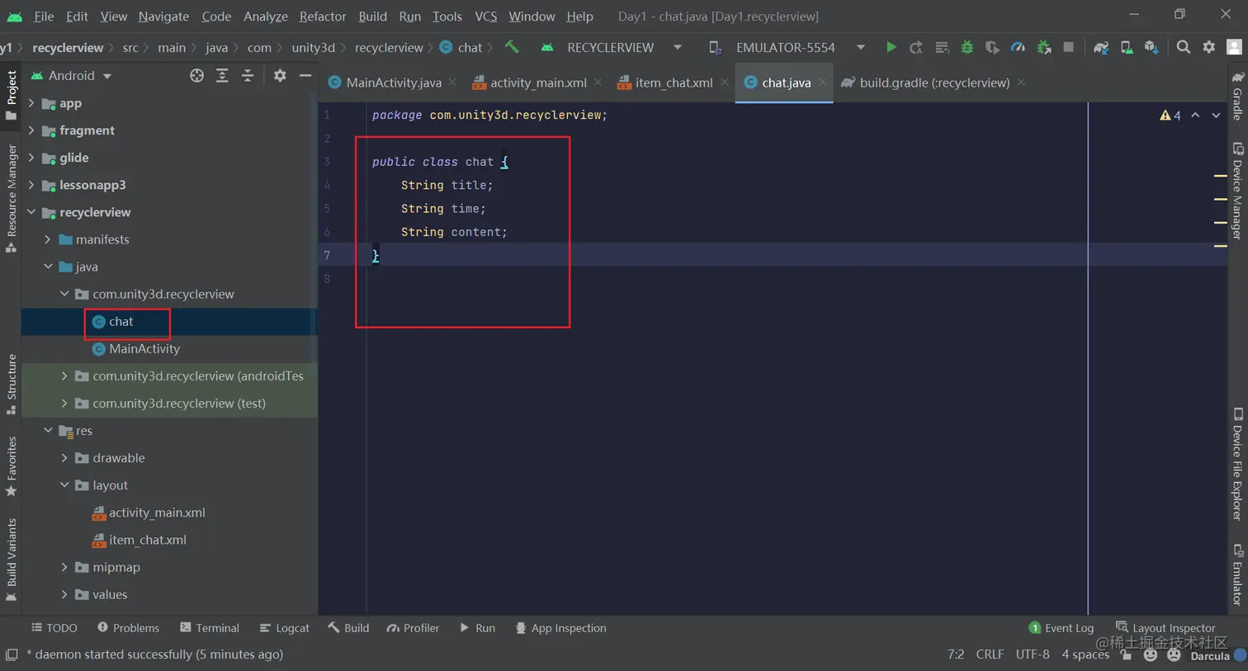
Task: Click Expand All in the project panel
Action: [222, 75]
